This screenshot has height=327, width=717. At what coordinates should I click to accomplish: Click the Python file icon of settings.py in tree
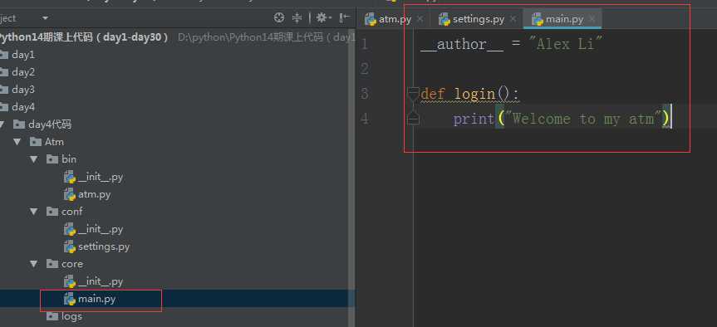click(x=70, y=246)
